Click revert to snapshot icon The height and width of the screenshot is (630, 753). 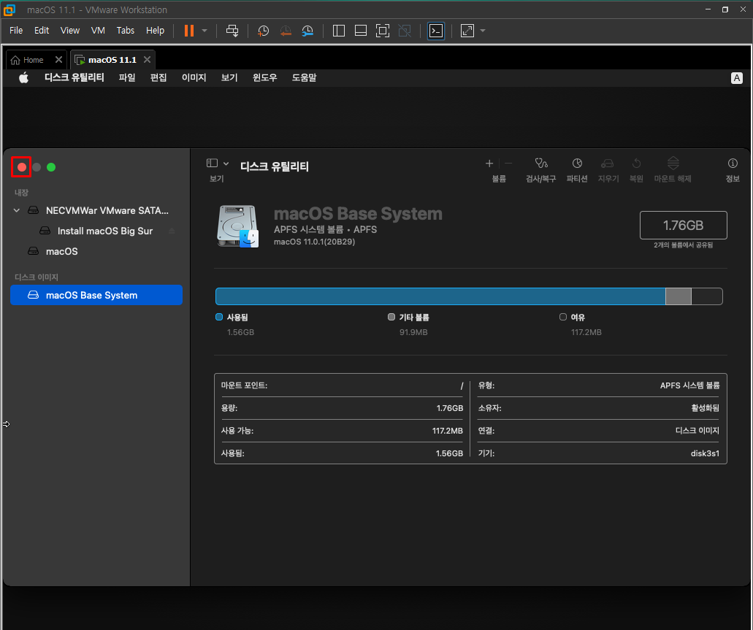(286, 31)
